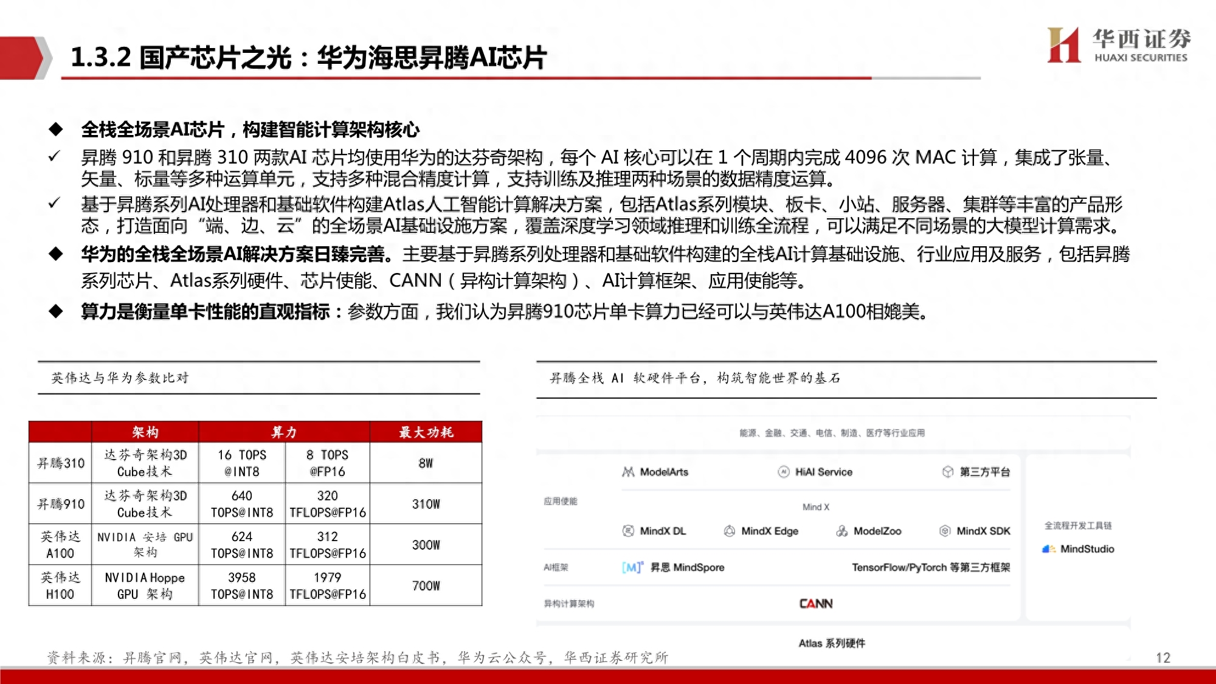This screenshot has width=1216, height=684.
Task: Click the 能源、金融、交通 industry applications label
Action: [832, 433]
